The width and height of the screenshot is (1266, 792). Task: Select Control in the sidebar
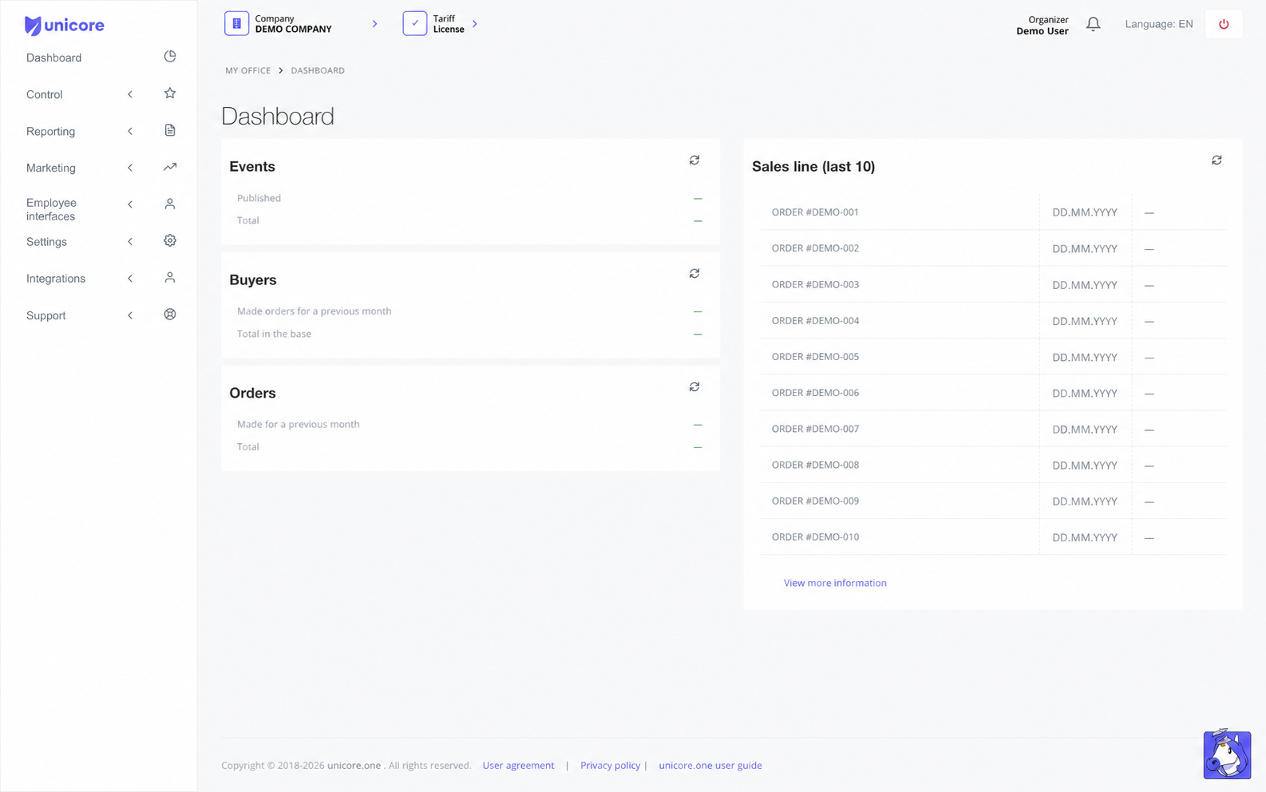point(45,94)
